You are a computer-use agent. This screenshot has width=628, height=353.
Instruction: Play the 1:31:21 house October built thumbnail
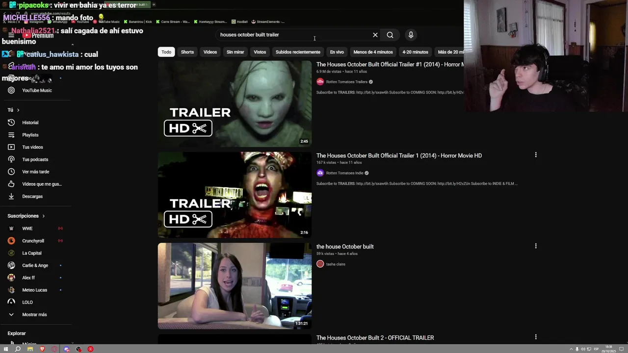click(235, 286)
